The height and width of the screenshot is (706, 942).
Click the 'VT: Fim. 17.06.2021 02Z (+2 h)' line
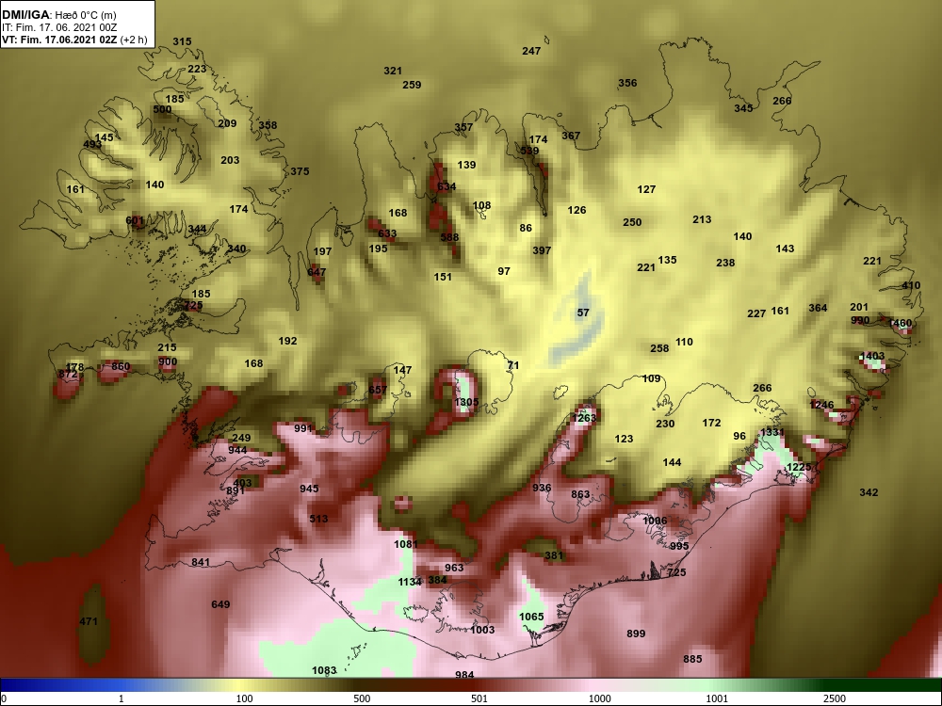coord(74,40)
